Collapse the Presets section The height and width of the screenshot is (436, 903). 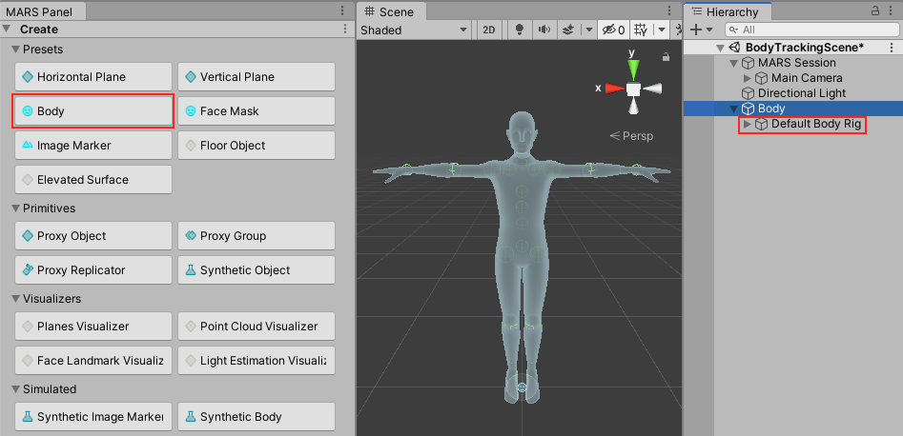[x=16, y=50]
